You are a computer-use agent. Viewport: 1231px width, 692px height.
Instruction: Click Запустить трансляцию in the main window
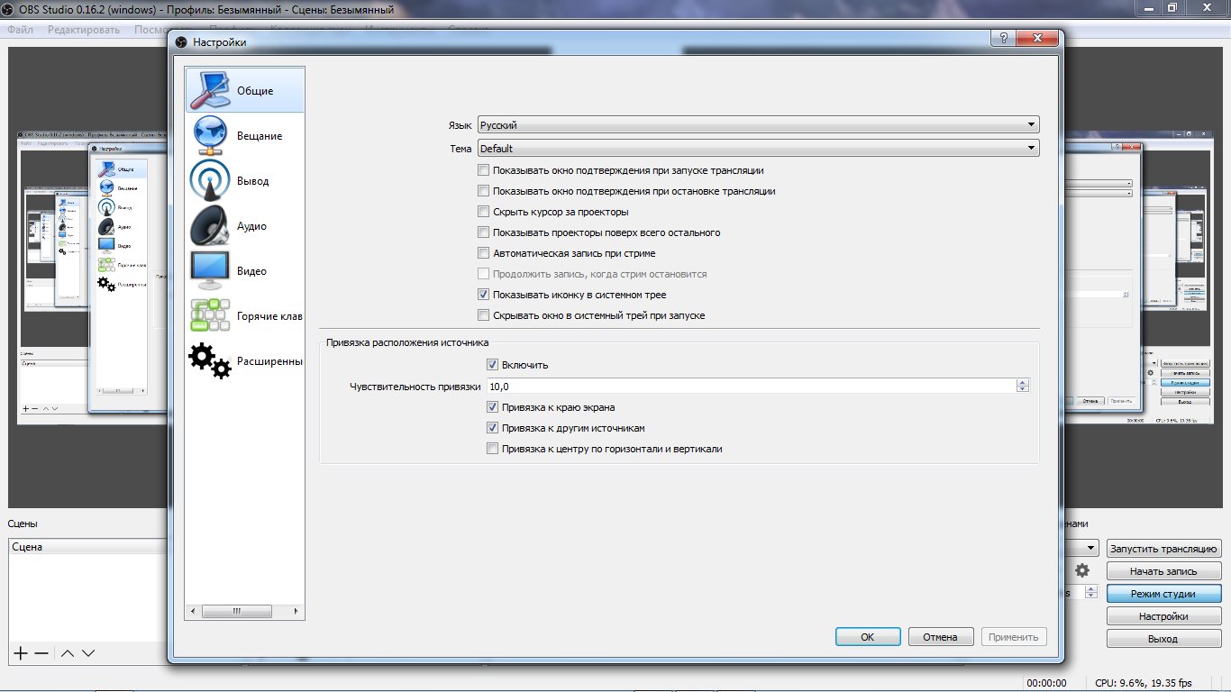pos(1163,549)
